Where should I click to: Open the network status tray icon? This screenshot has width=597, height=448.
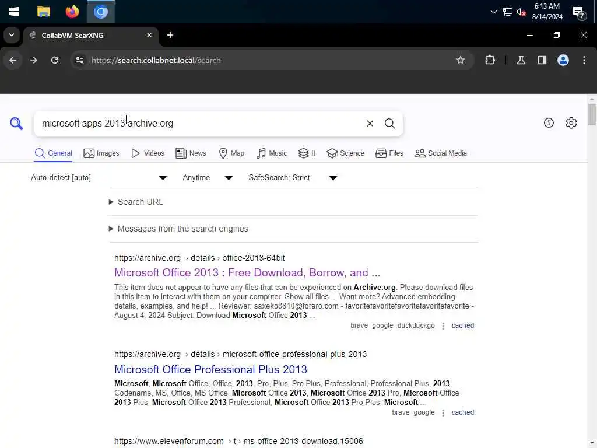click(508, 12)
